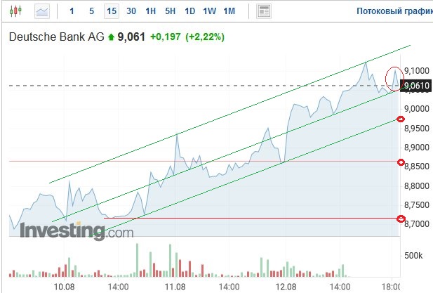Click the 10.08 date label

64,287
